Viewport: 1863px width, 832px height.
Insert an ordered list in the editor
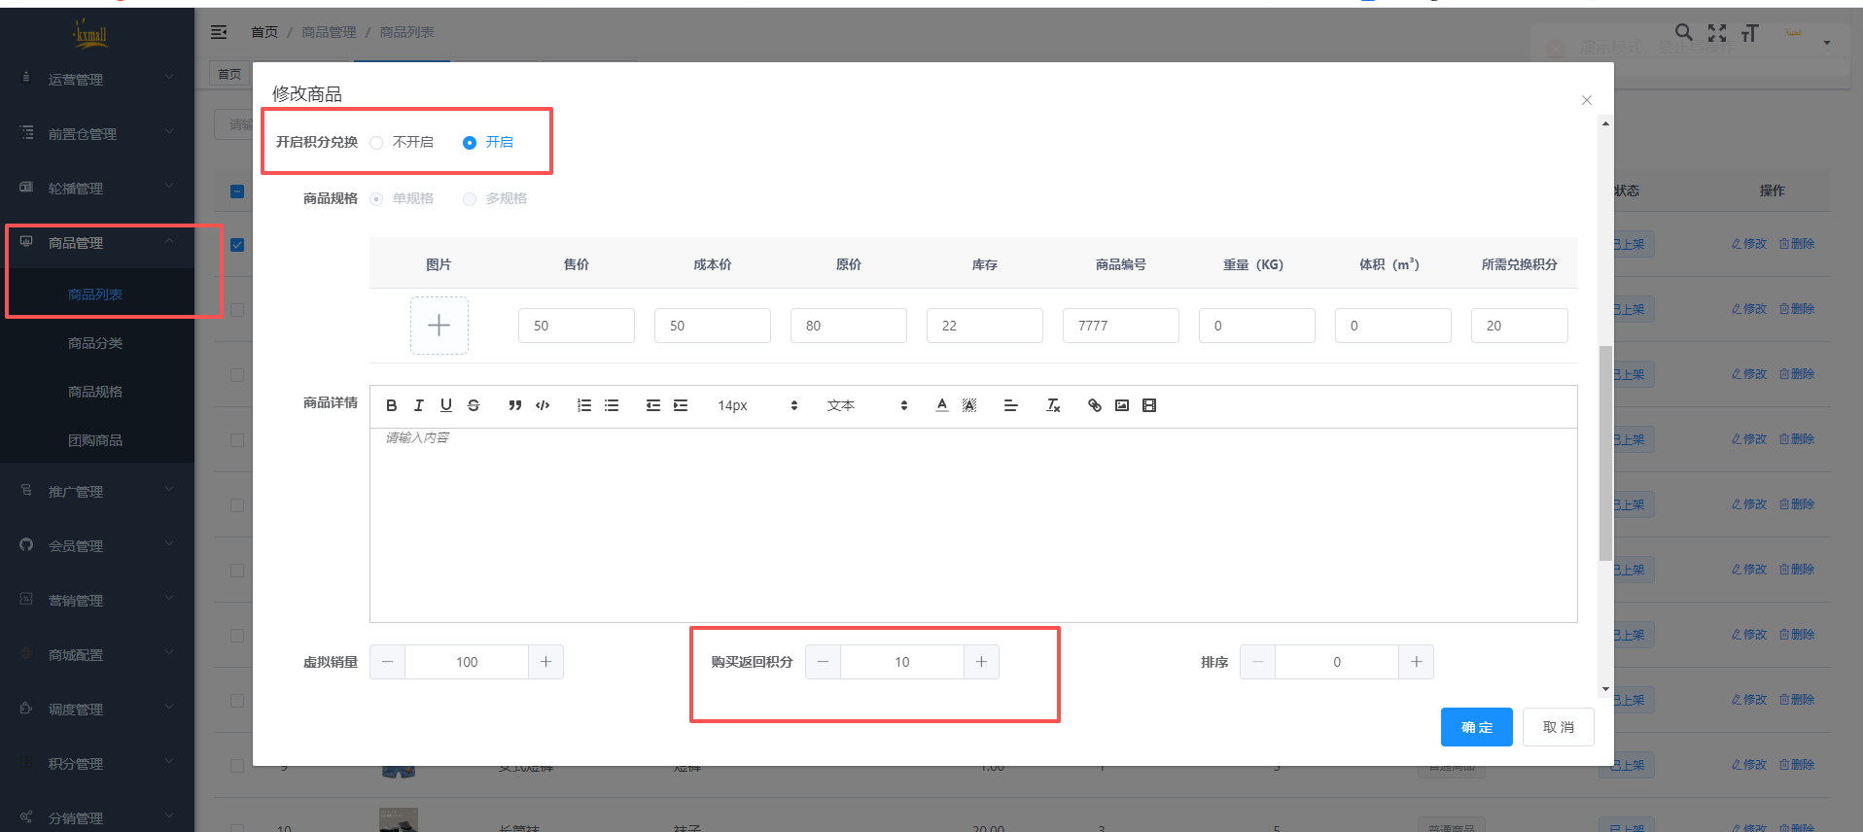click(583, 405)
